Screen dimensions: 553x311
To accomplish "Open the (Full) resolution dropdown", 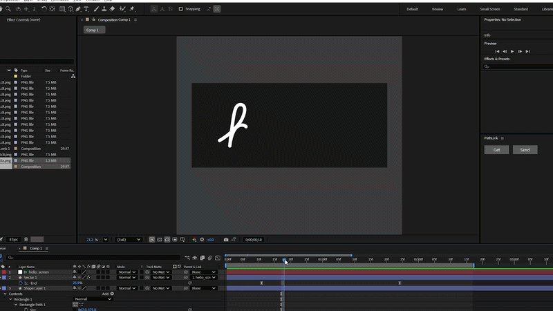I will 129,240.
